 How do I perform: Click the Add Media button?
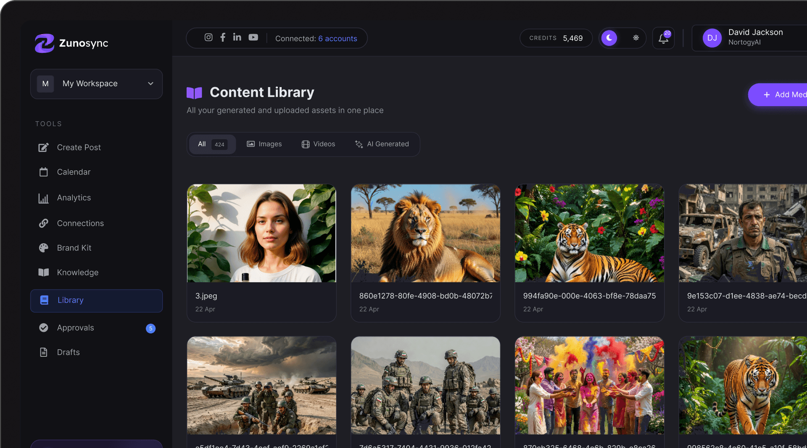(x=785, y=94)
